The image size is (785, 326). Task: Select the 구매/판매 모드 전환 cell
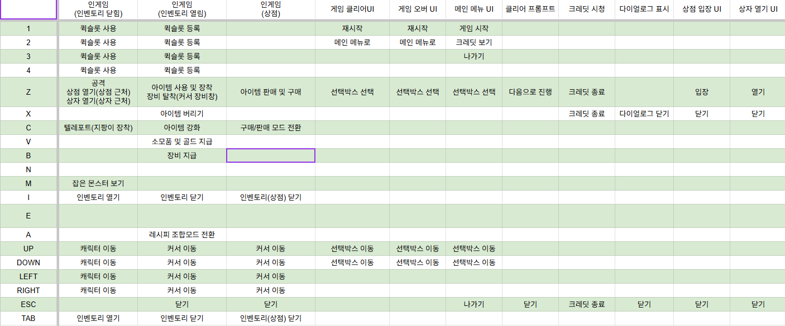[x=271, y=128]
